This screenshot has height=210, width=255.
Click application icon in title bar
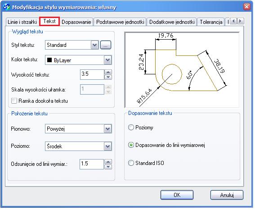click(7, 7)
